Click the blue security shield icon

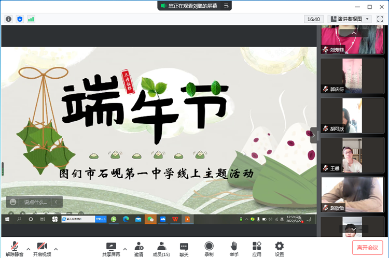tap(20, 19)
